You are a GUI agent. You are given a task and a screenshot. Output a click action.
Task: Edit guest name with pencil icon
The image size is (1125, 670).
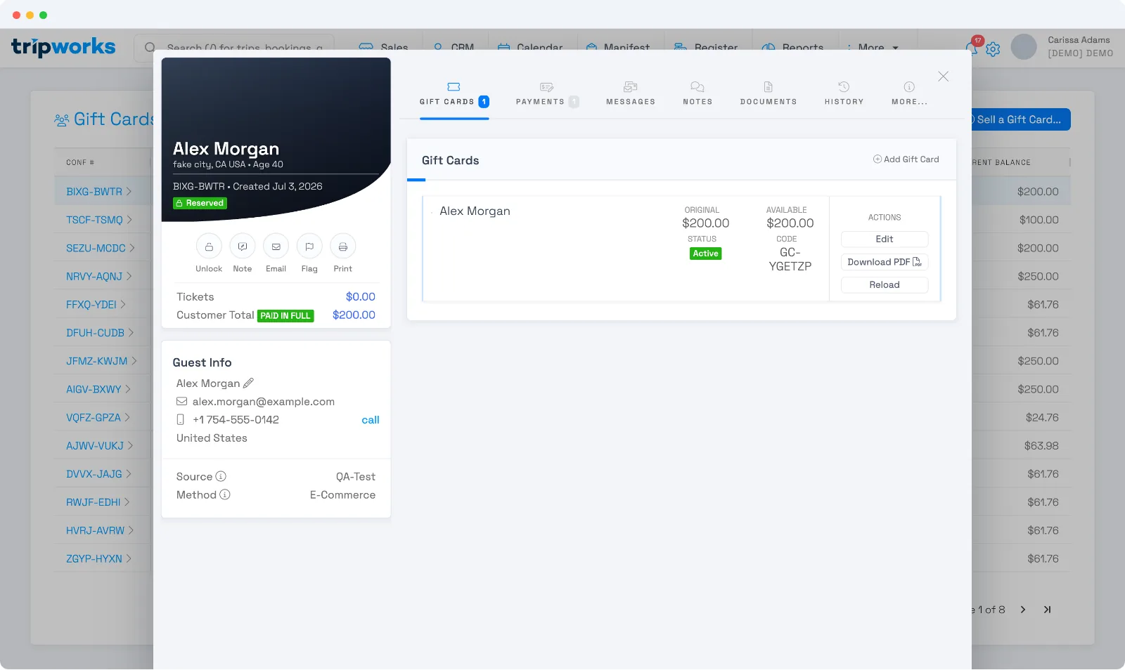click(248, 383)
